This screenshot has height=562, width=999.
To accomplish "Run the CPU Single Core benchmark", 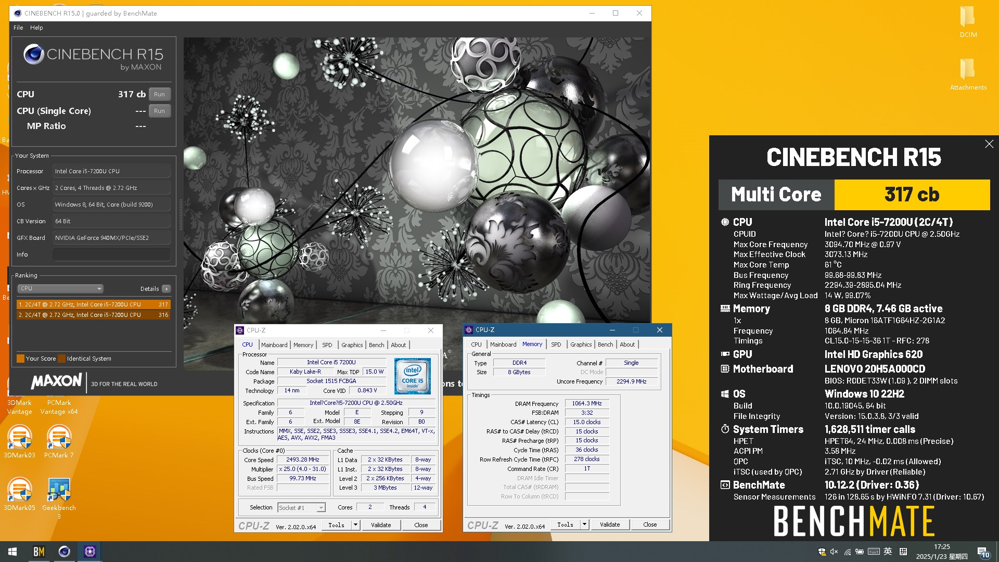I will [x=159, y=111].
